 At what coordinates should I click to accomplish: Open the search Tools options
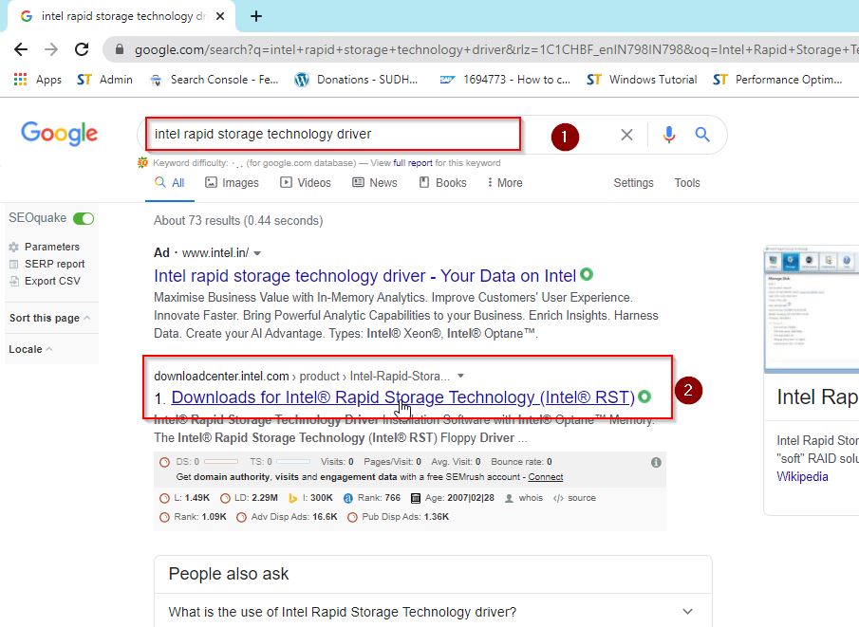[687, 183]
